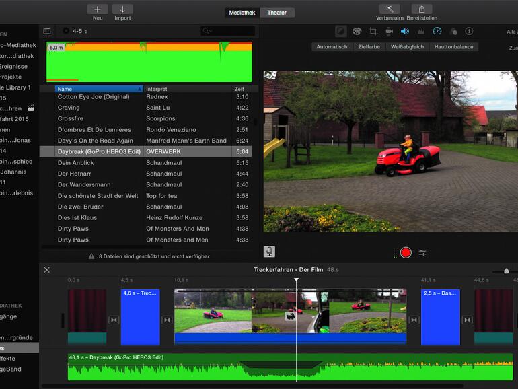
Task: Click the volume speaker icon
Action: (405, 31)
